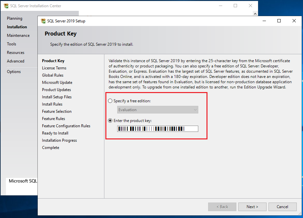The image size is (303, 218).
Task: Select Installation in Installation Center sidebar
Action: [17, 27]
